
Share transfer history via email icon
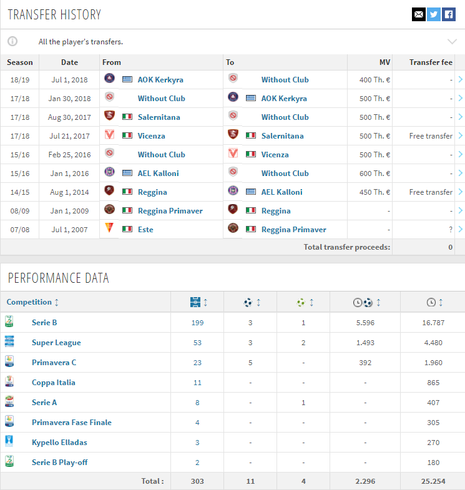(418, 14)
